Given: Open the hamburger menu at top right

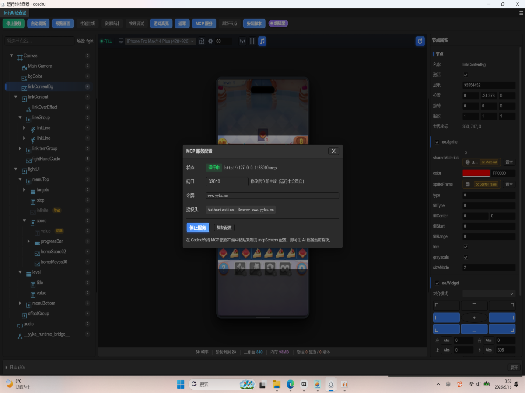Looking at the screenshot, I should [521, 13].
